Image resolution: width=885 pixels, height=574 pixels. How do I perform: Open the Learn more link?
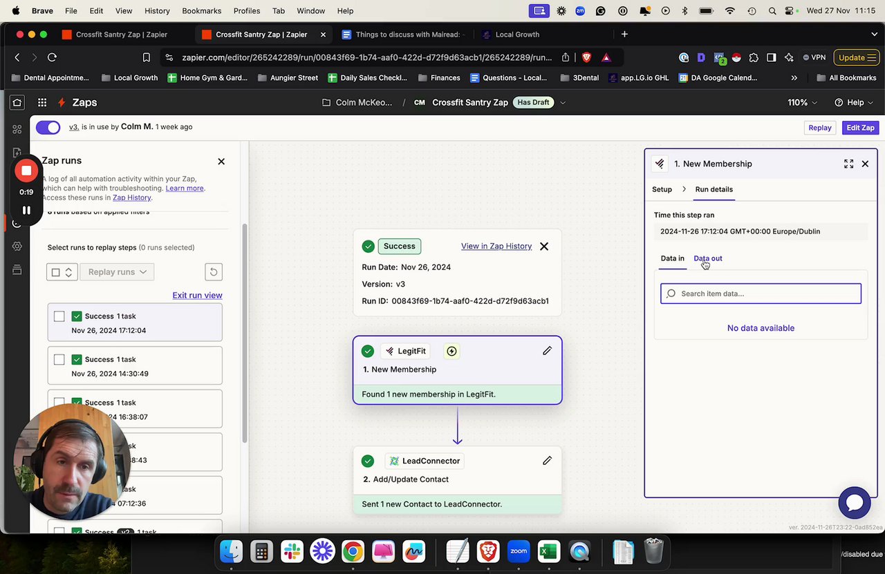pos(185,188)
